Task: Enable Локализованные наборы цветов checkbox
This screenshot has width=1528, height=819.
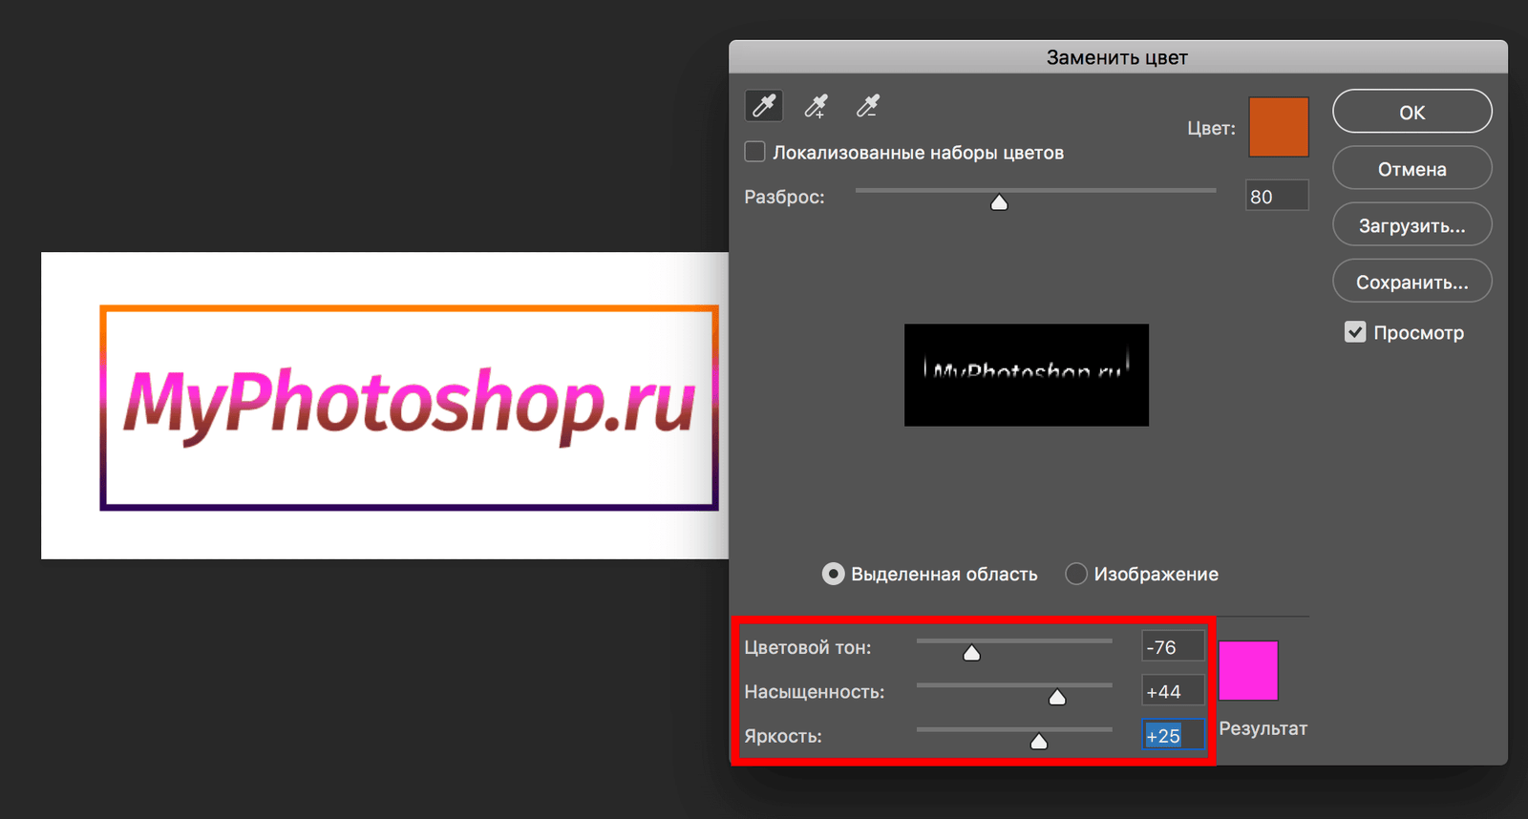Action: (x=754, y=152)
